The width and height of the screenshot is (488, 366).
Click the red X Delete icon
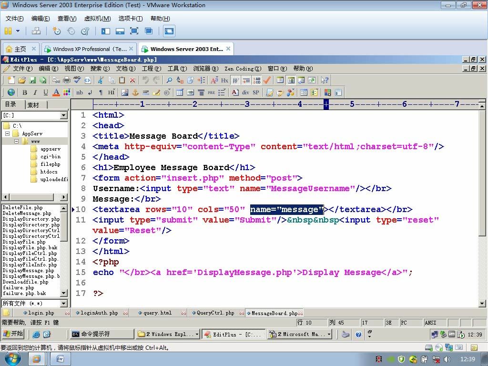132,81
